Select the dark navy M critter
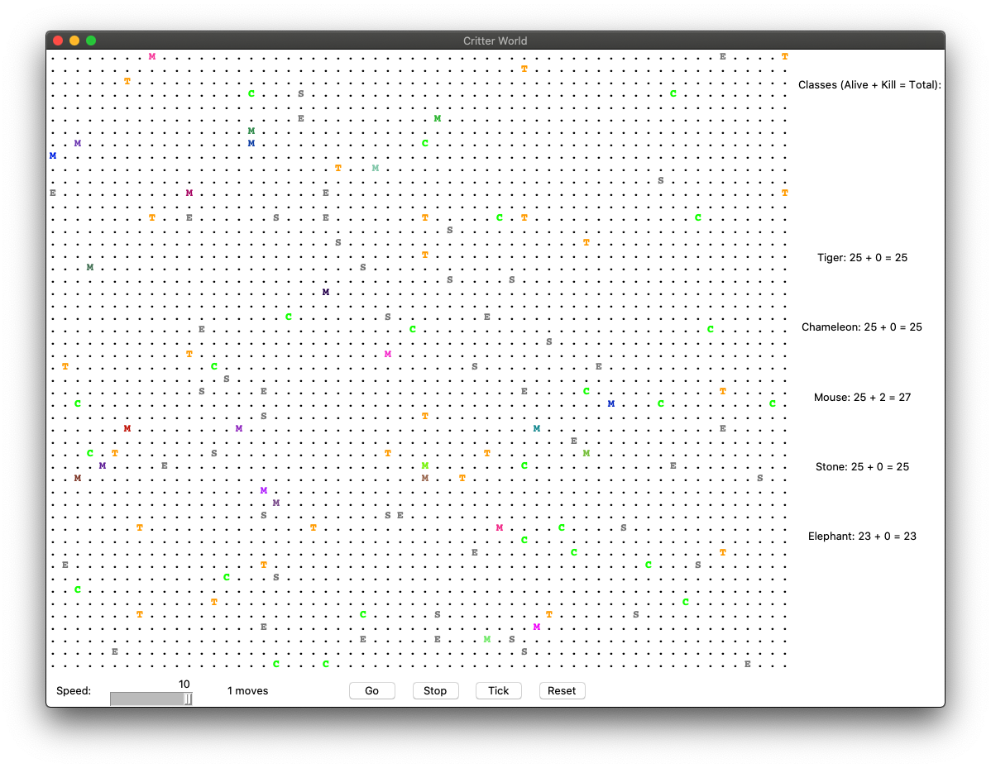This screenshot has height=768, width=991. coord(326,293)
